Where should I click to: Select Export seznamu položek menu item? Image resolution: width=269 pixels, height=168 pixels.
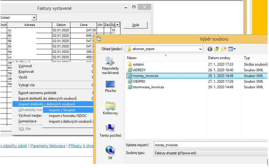pyautogui.click(x=37, y=93)
